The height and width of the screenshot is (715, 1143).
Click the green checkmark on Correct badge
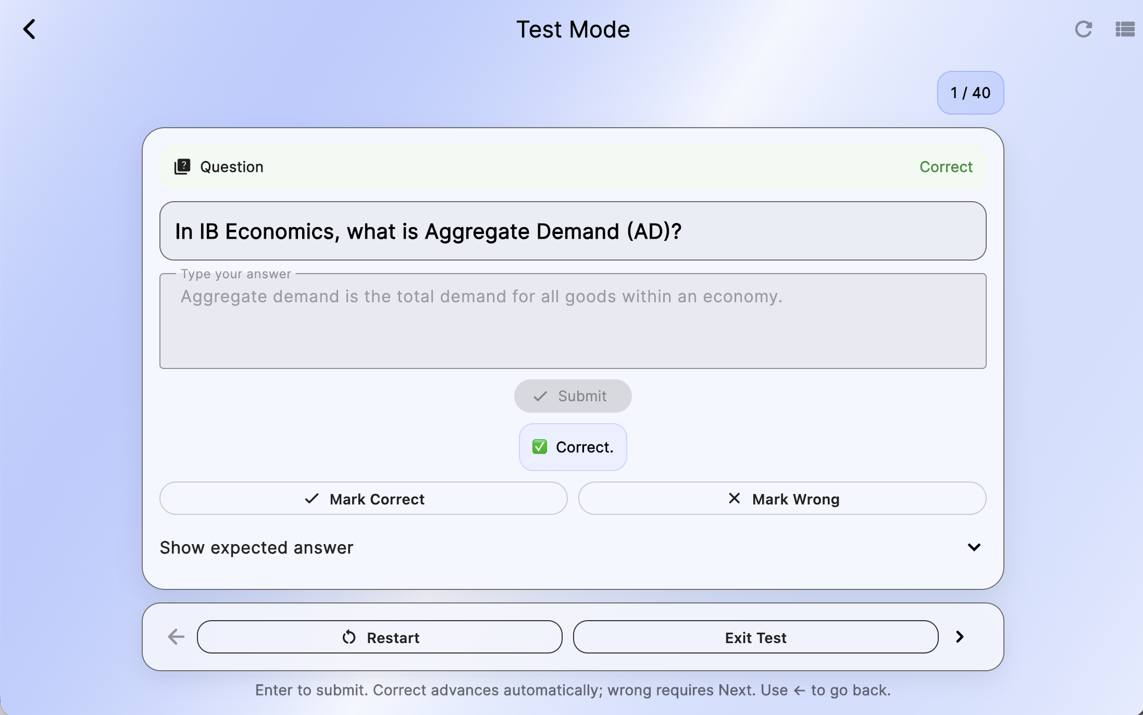540,447
